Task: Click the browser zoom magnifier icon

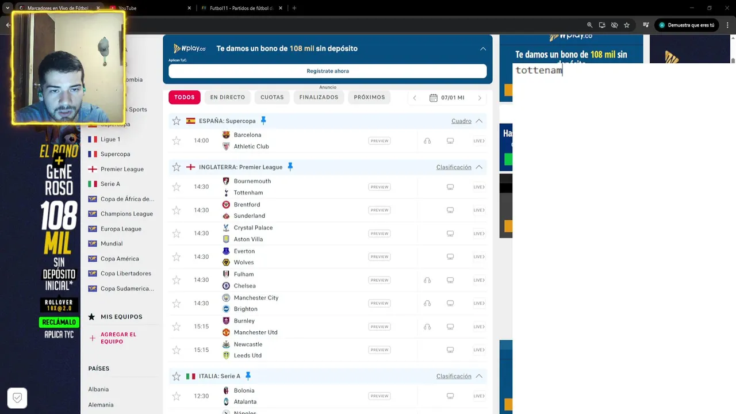Action: click(589, 25)
